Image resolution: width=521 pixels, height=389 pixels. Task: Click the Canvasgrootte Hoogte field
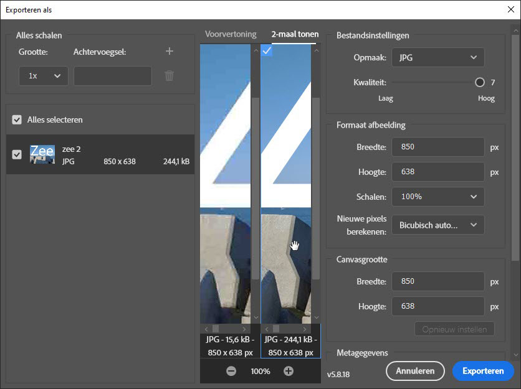pyautogui.click(x=438, y=306)
